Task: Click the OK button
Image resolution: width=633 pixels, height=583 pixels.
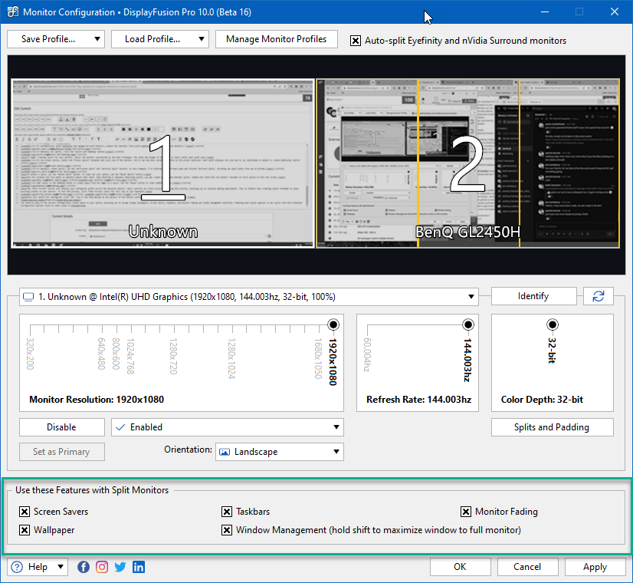Action: pyautogui.click(x=461, y=566)
